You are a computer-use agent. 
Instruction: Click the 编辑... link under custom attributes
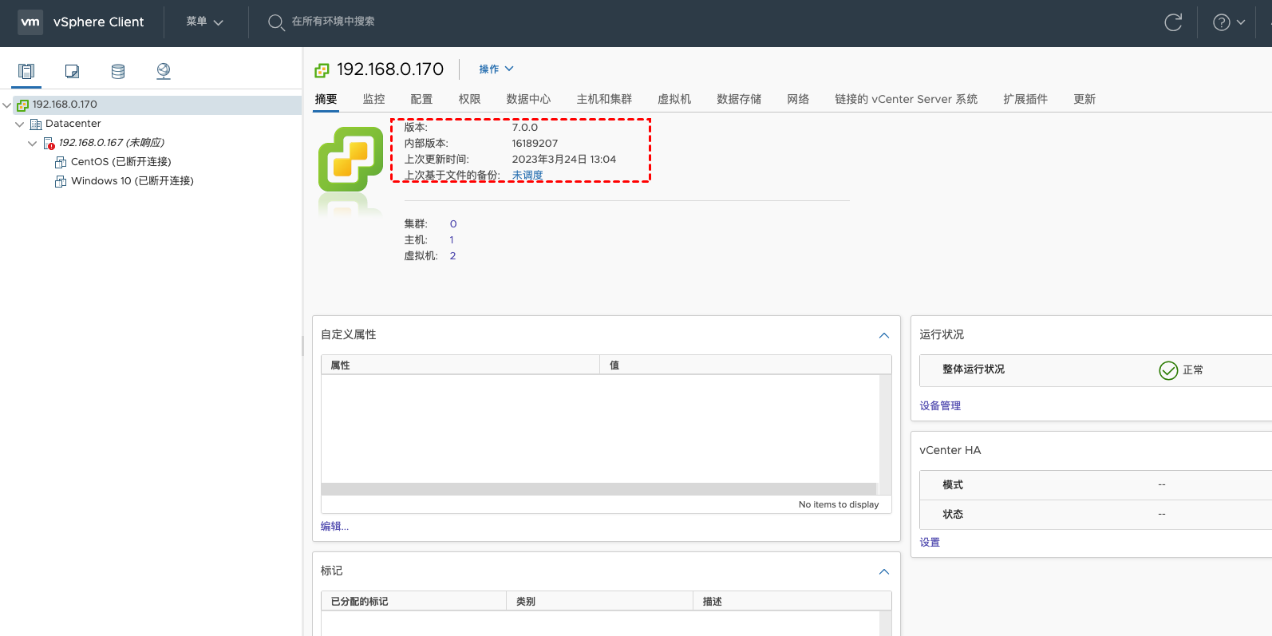[x=334, y=526]
